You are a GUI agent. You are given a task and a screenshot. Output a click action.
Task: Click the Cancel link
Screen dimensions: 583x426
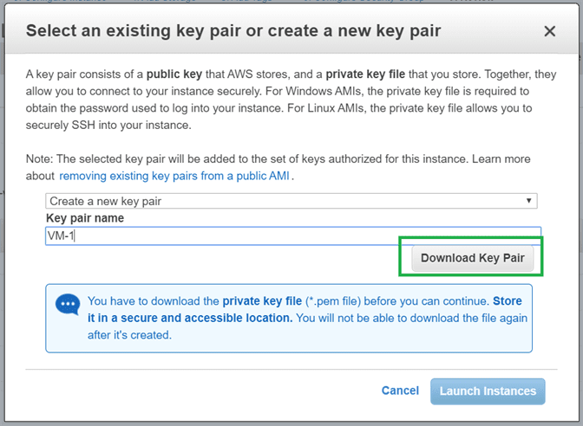pos(400,390)
